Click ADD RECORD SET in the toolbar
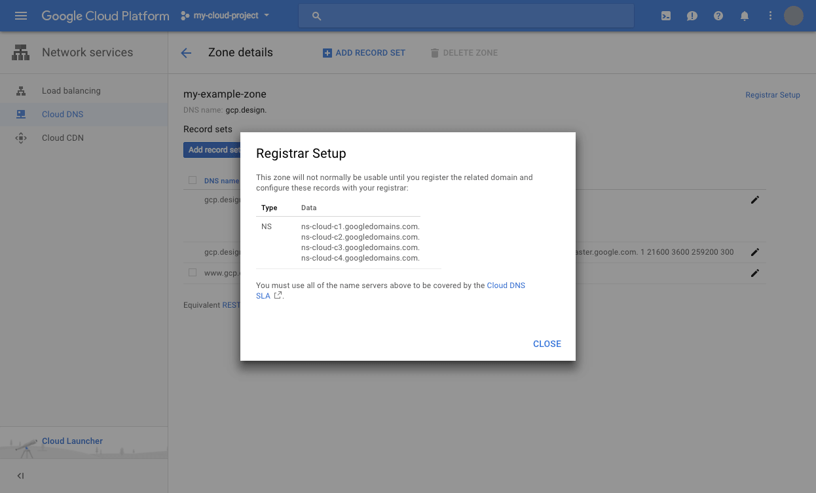The width and height of the screenshot is (816, 493). [x=364, y=53]
